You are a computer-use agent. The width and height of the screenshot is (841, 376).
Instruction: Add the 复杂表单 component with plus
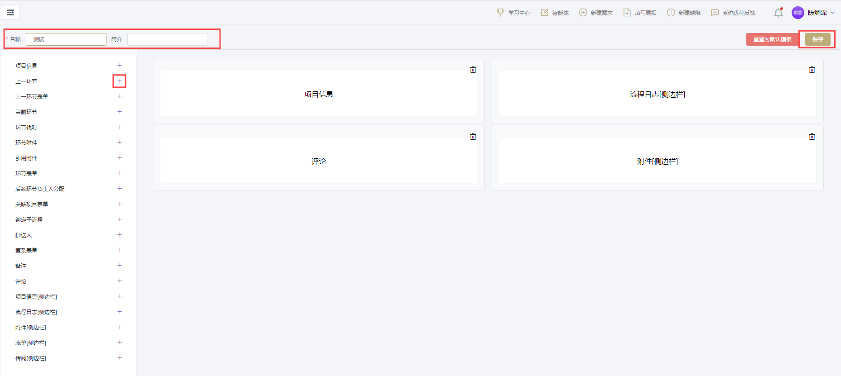(x=120, y=250)
